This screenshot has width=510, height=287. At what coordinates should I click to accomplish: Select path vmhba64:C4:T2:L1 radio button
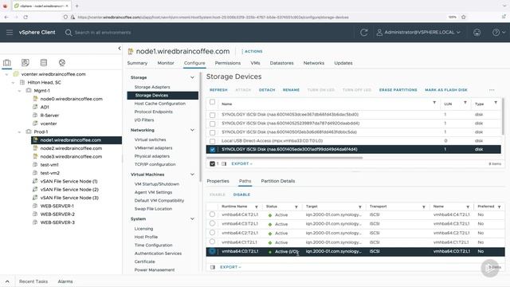(x=213, y=214)
